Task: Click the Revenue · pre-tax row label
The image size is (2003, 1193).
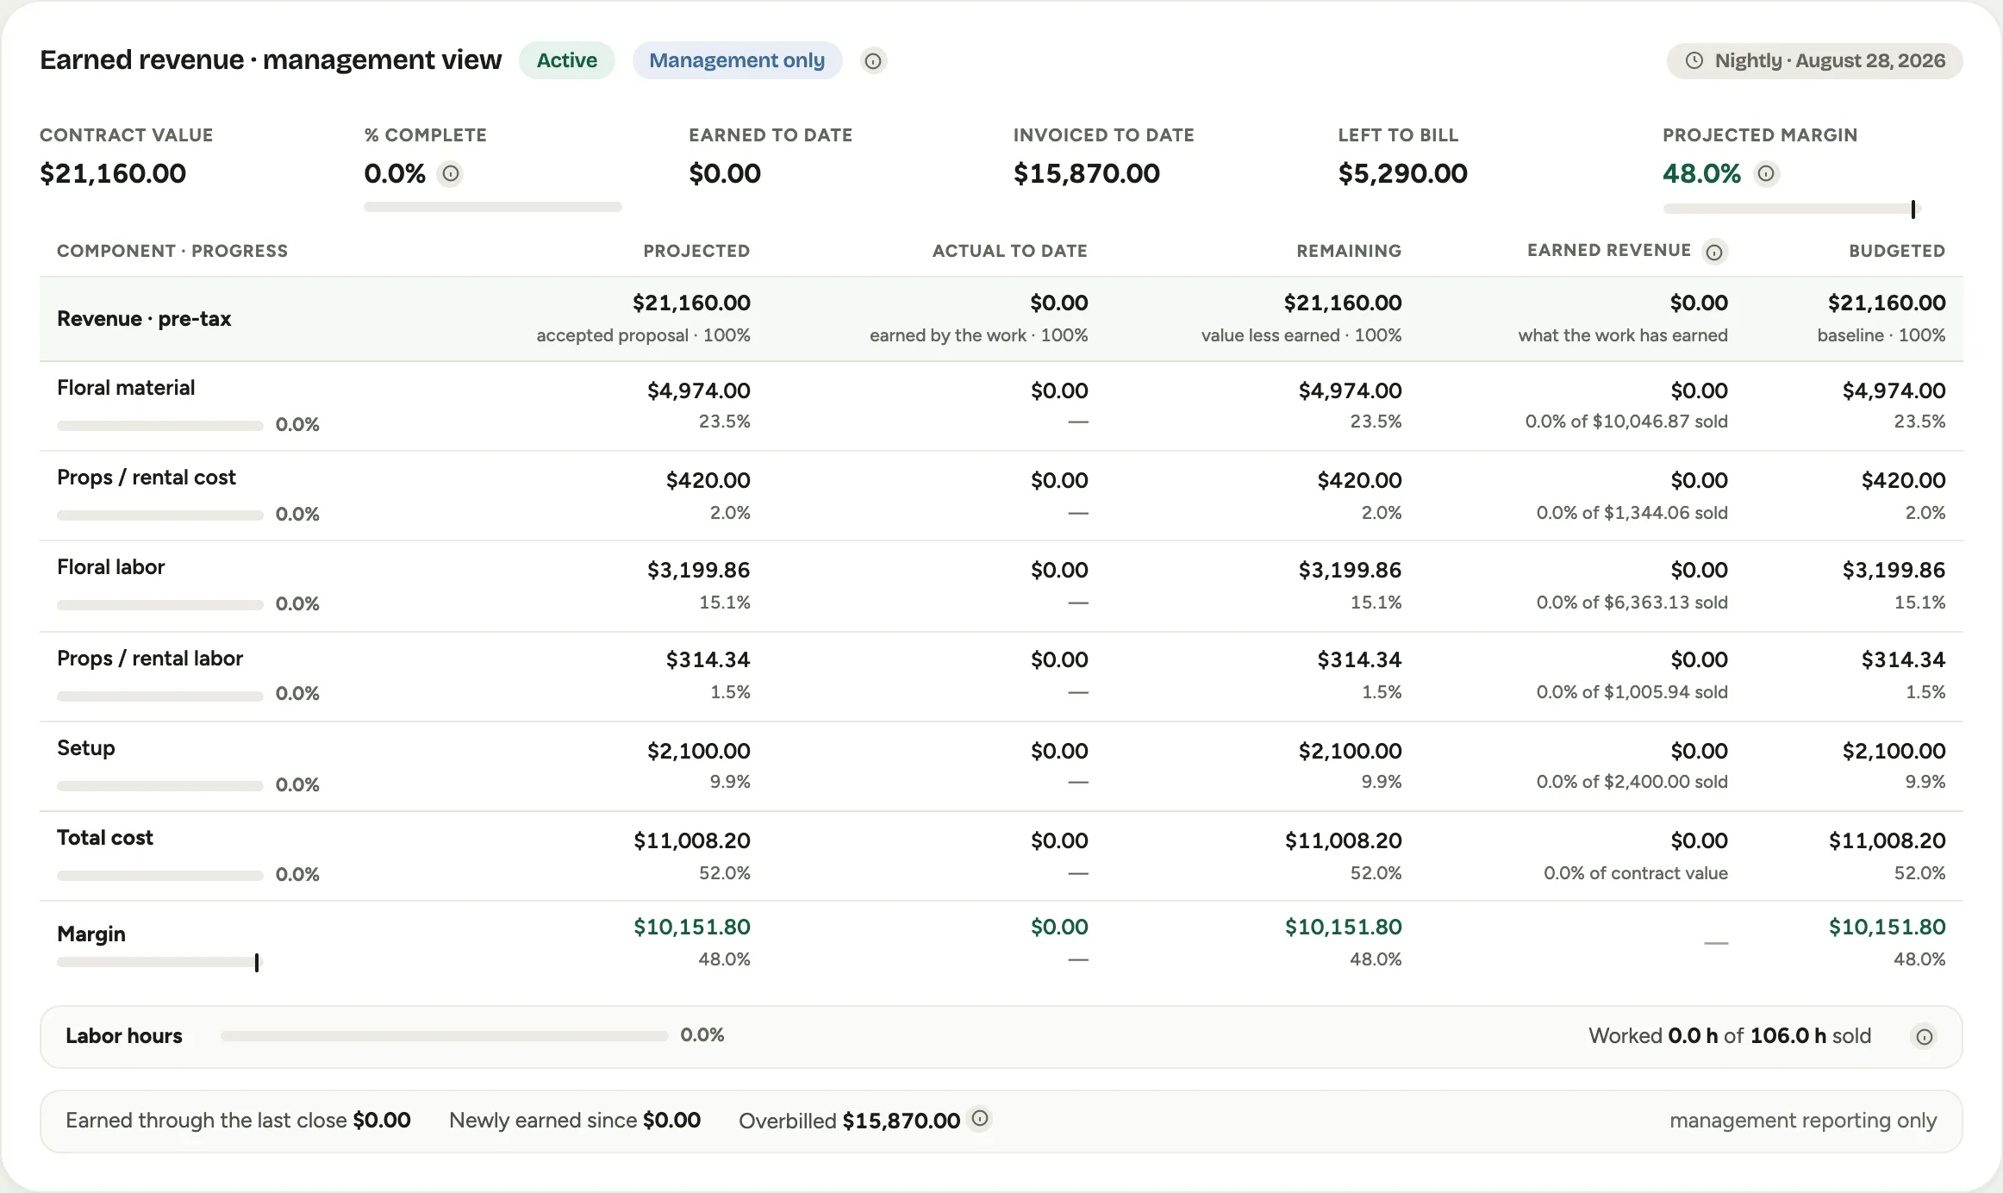Action: pyautogui.click(x=144, y=319)
